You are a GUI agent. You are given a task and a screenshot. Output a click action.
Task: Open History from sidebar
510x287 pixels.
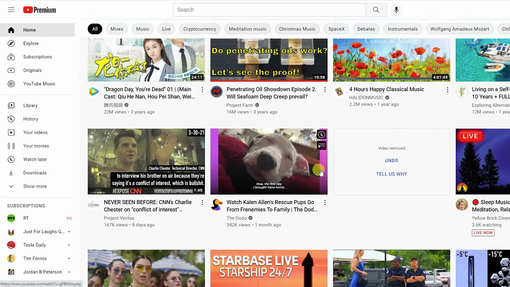(31, 119)
